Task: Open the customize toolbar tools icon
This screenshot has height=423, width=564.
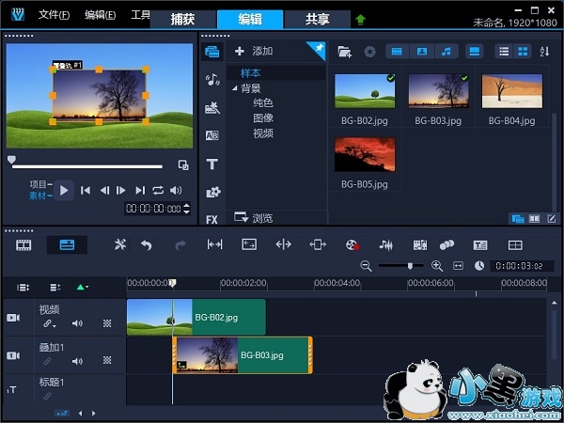Action: (119, 245)
